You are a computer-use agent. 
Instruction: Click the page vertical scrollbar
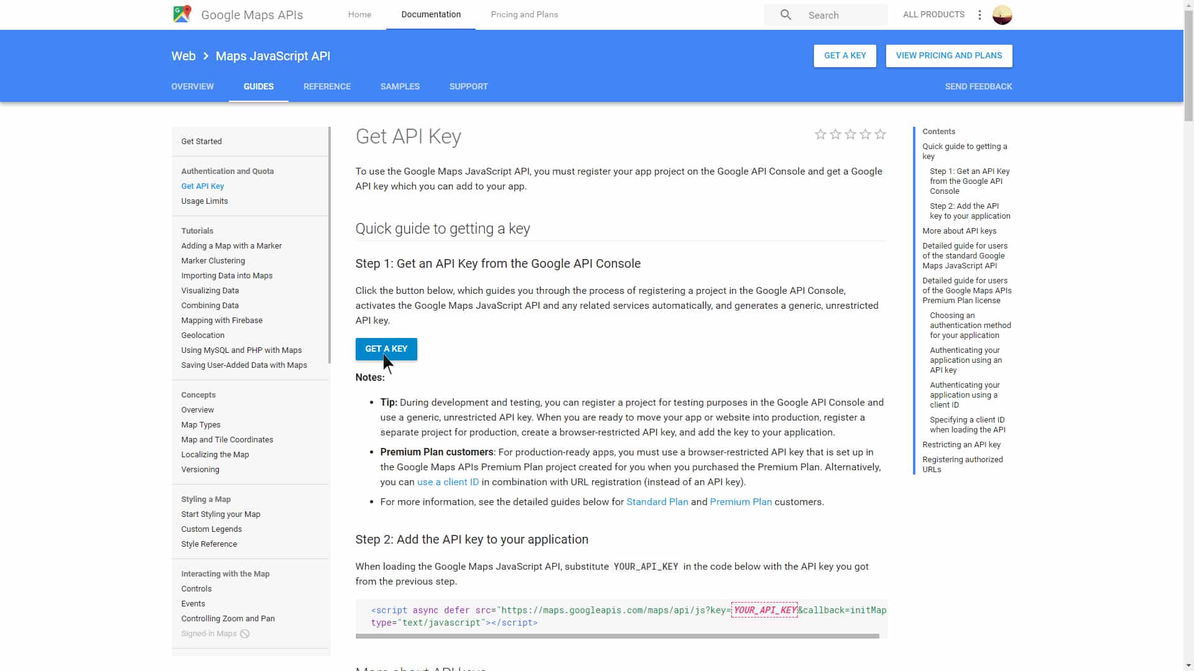coord(1188,65)
